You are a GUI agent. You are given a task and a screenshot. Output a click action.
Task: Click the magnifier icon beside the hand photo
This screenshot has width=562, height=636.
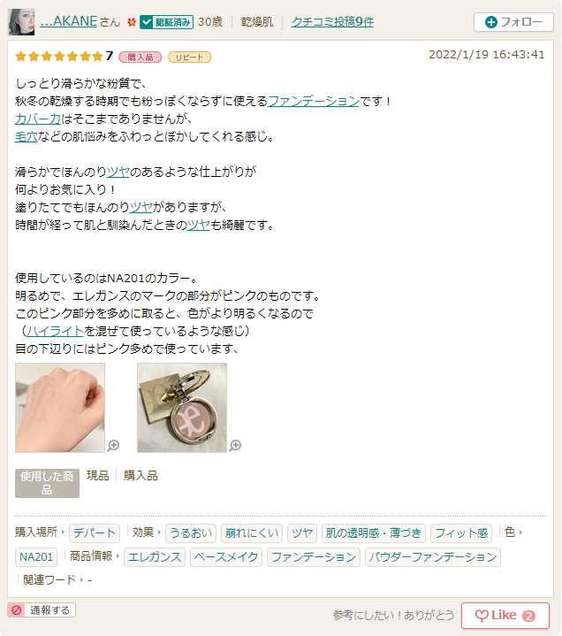click(113, 445)
